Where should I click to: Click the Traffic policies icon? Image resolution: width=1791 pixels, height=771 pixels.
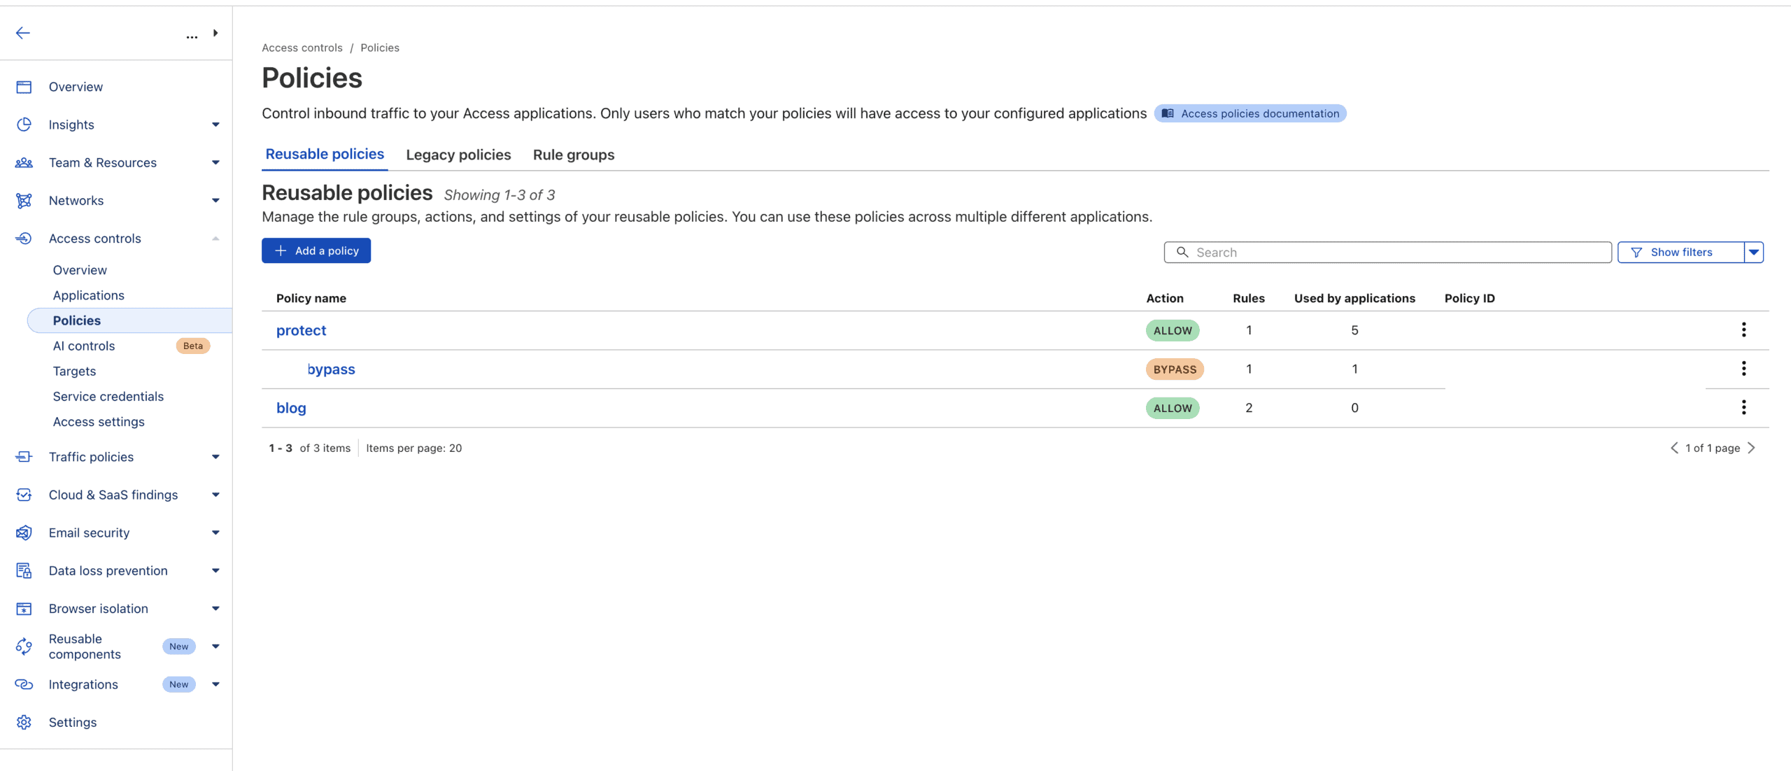click(x=24, y=457)
